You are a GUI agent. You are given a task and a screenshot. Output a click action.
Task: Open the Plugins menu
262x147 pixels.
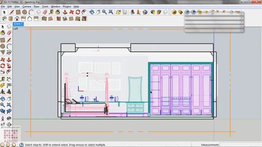(67, 7)
